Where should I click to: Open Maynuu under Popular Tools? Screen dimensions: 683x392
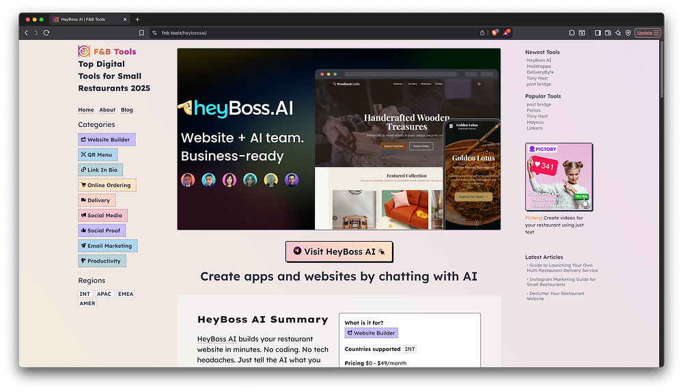[535, 122]
